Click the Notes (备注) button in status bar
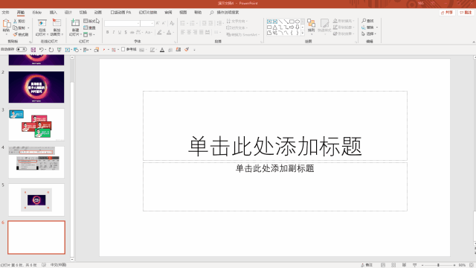476x268 pixels. [x=367, y=265]
